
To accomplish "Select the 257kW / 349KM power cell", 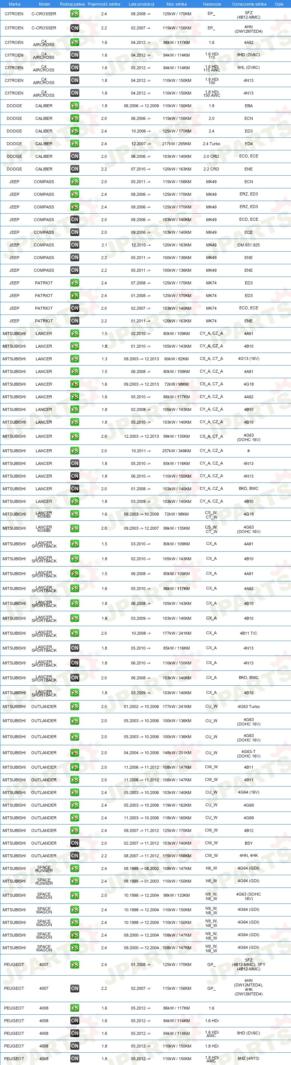I will 176,451.
